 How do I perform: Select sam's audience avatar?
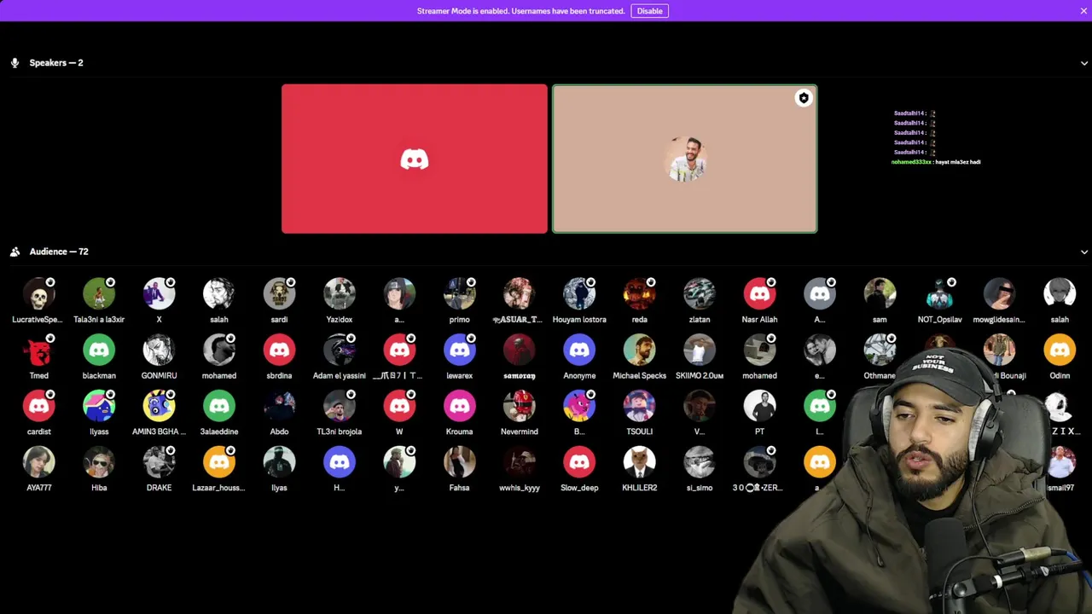click(x=880, y=293)
